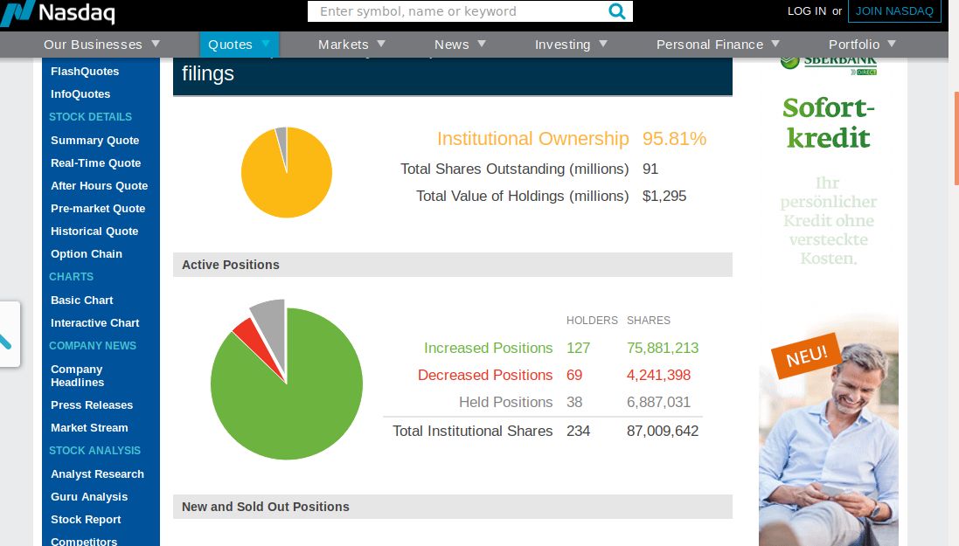Image resolution: width=959 pixels, height=546 pixels.
Task: Open the Investing menu
Action: 562,45
